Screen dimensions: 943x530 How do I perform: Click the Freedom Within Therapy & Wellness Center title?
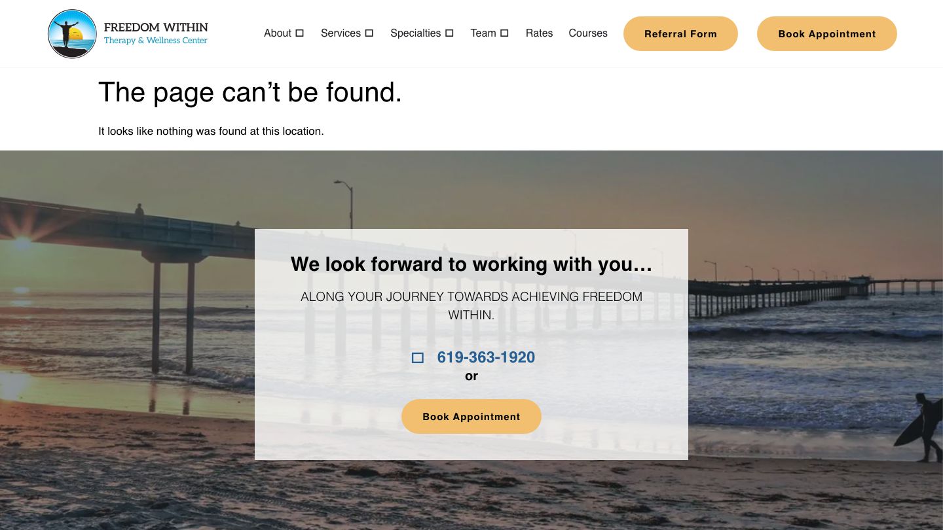point(156,33)
